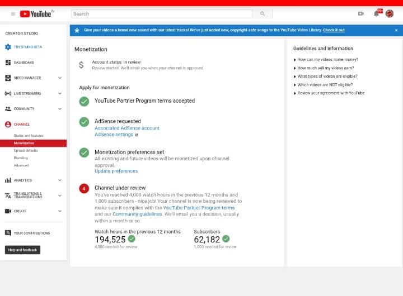Image resolution: width=403 pixels, height=296 pixels.
Task: Click Your Contributions label in sidebar
Action: tap(32, 233)
